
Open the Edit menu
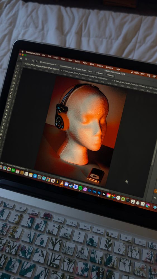pos(49,56)
